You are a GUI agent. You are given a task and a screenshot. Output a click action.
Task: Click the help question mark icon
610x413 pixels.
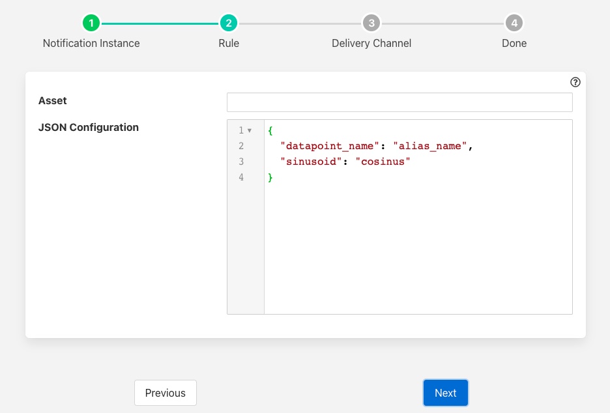[x=575, y=82]
